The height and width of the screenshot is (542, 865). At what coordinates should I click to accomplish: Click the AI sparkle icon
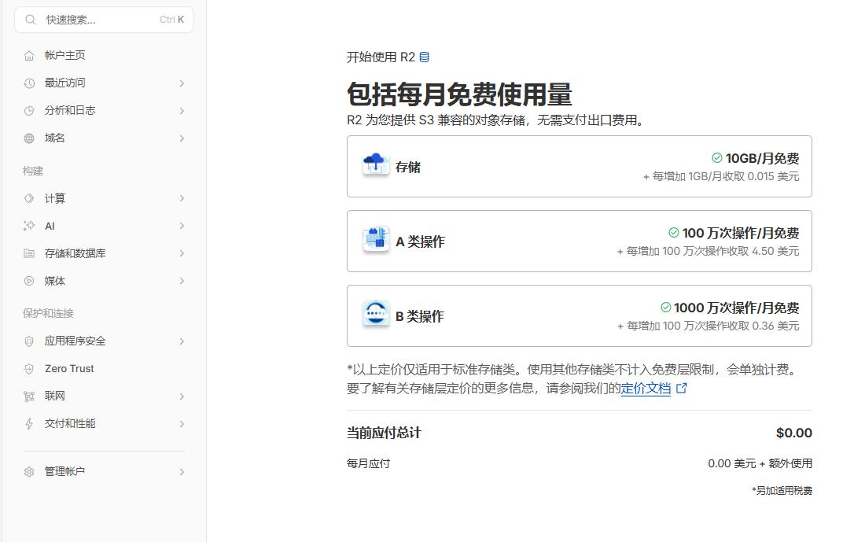[29, 226]
